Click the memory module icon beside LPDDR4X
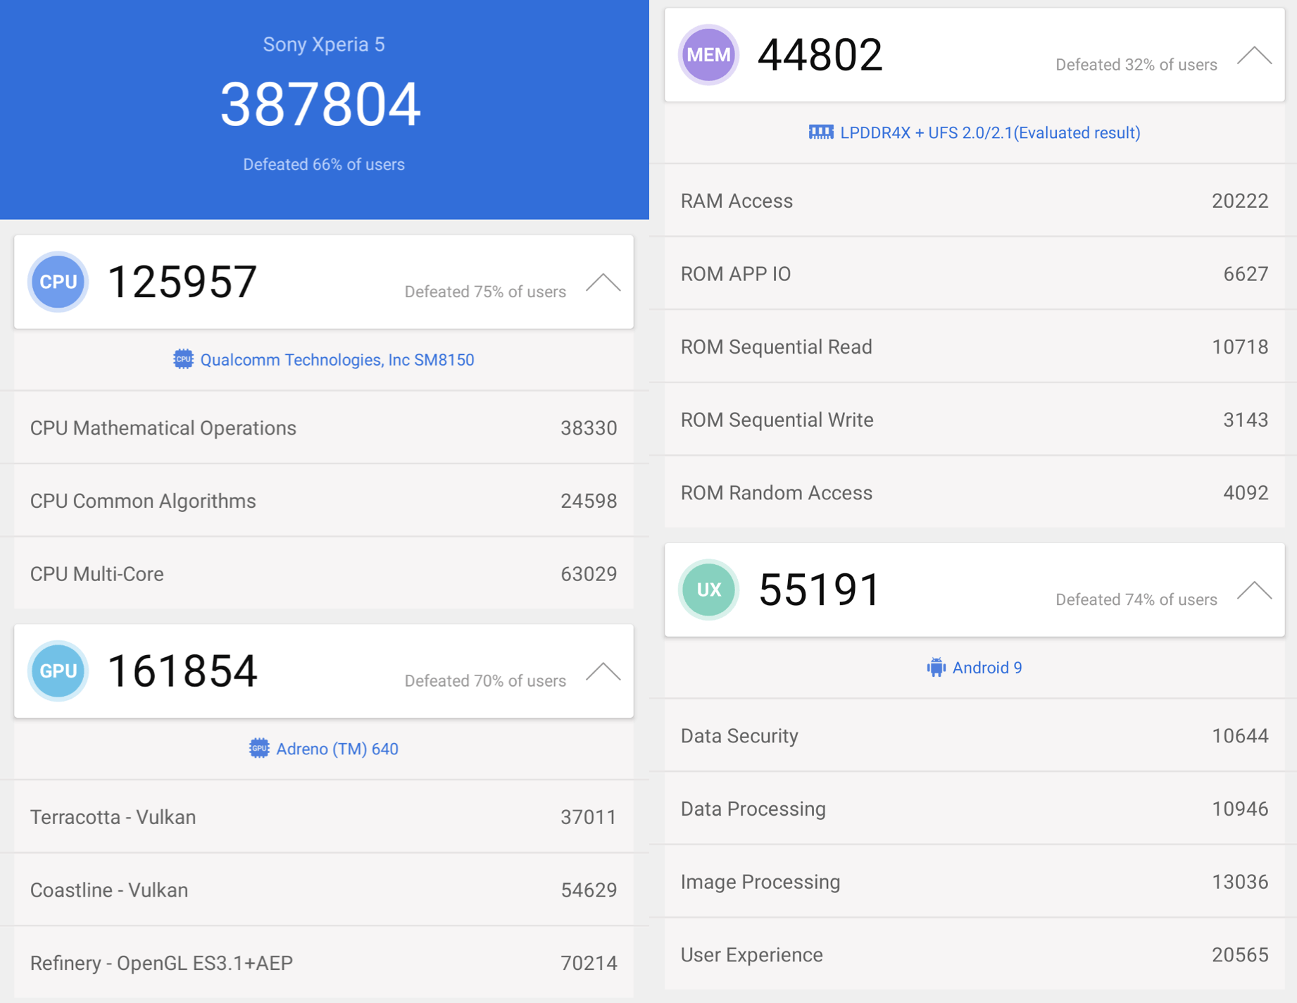 pos(821,132)
